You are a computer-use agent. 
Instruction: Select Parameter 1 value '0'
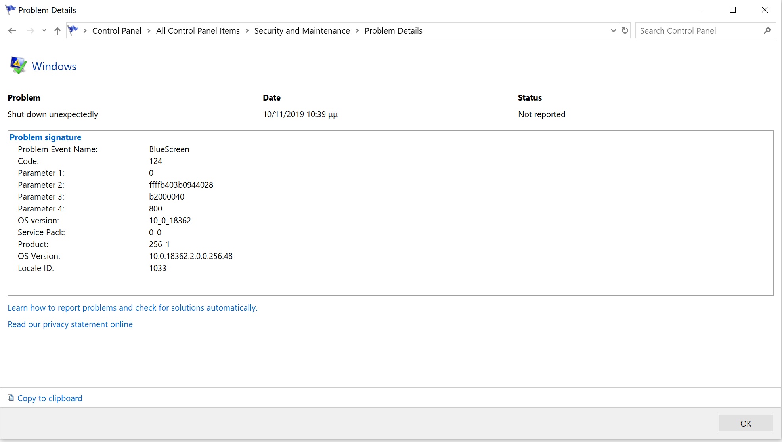(151, 173)
